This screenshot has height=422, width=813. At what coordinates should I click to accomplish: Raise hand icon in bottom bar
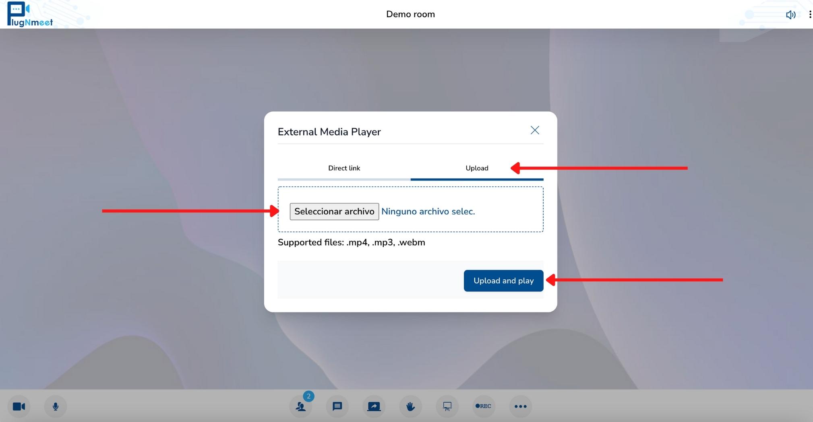(x=411, y=406)
